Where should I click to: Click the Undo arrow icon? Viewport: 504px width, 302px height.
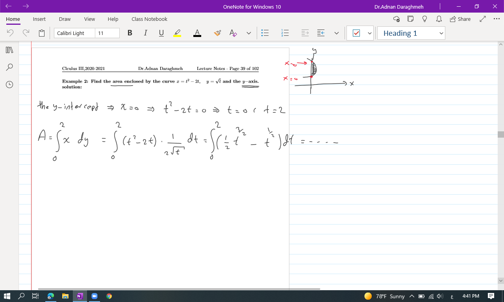tap(11, 33)
